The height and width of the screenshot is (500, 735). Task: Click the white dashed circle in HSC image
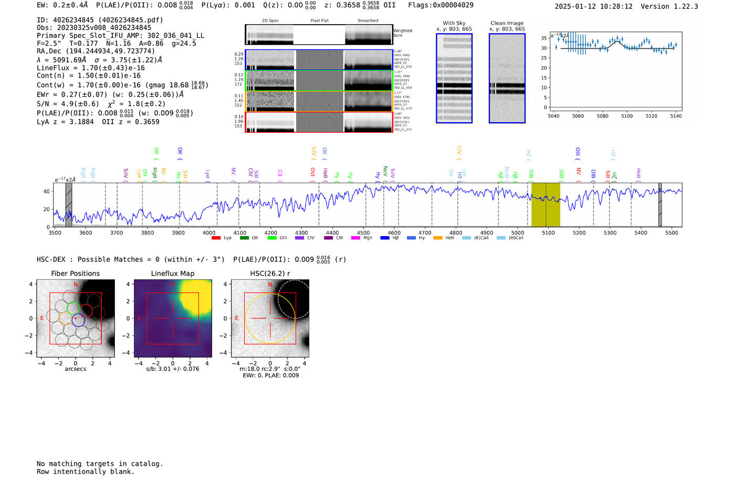(x=294, y=299)
